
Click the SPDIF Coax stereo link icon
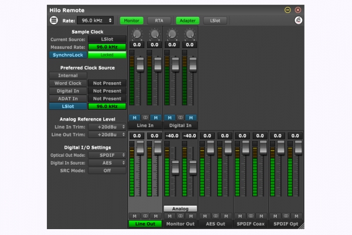point(251,216)
